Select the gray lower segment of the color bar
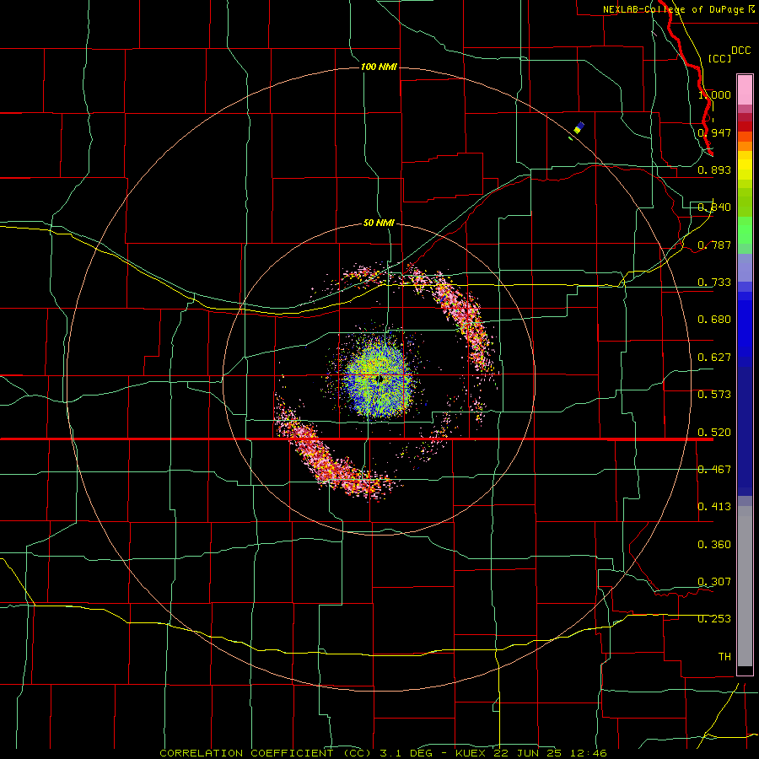This screenshot has width=759, height=759. click(x=745, y=586)
